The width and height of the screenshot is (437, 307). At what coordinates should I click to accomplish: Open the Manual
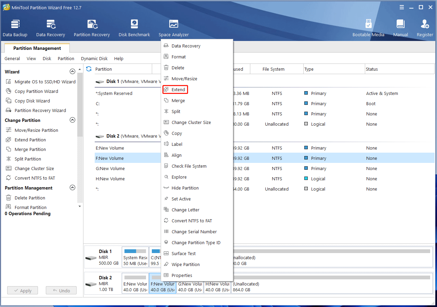[400, 28]
